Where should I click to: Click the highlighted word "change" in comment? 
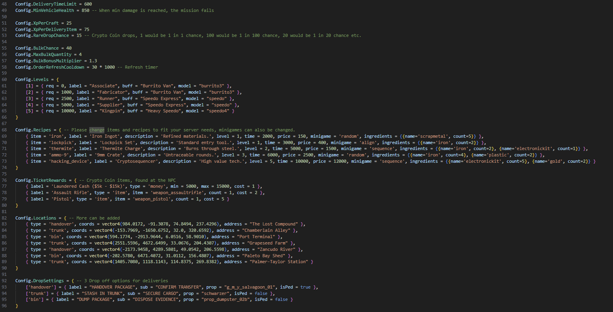point(97,130)
